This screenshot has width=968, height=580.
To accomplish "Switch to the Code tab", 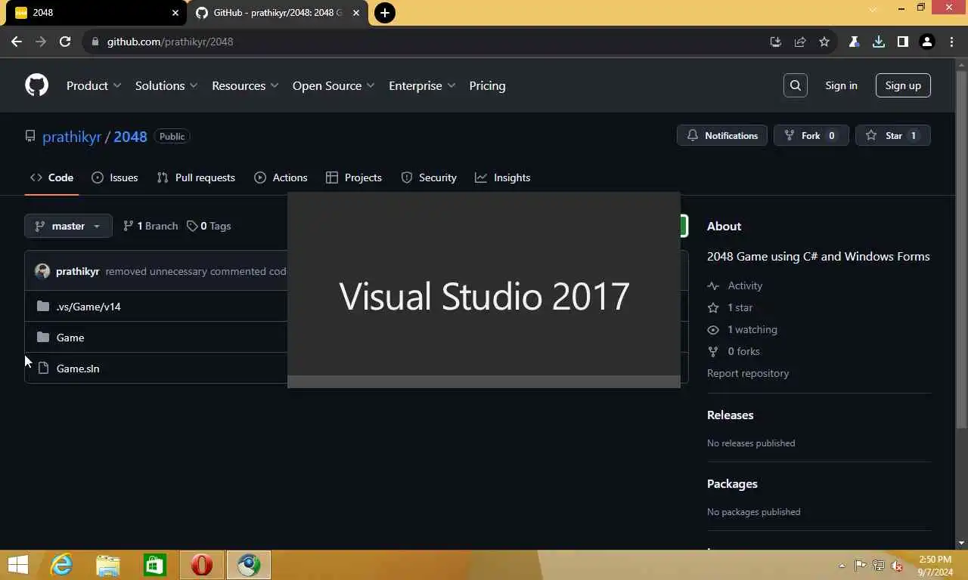I will (x=51, y=177).
